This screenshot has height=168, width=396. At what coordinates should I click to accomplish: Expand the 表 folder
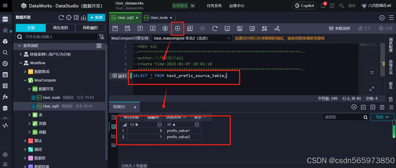pos(29,115)
